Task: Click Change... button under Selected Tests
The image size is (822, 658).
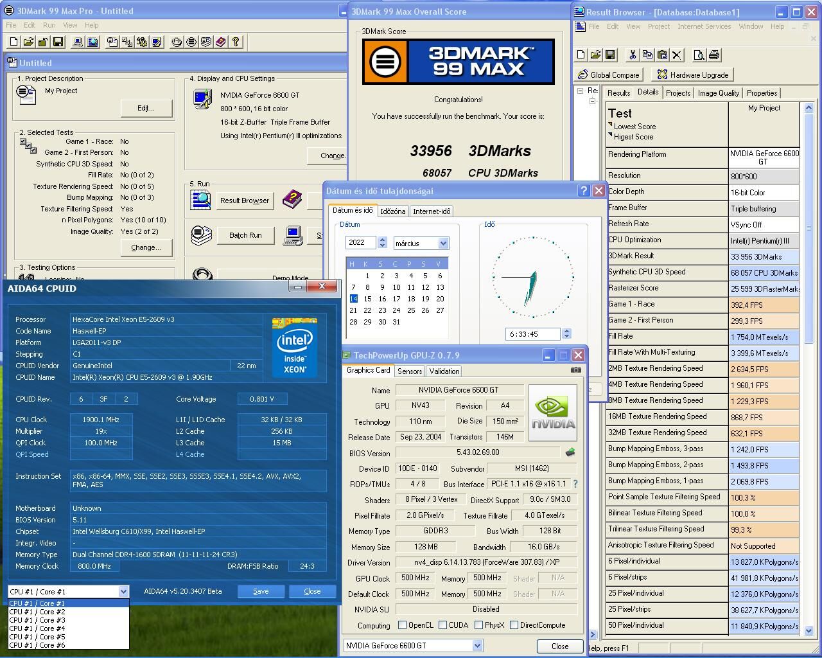Action: 146,247
